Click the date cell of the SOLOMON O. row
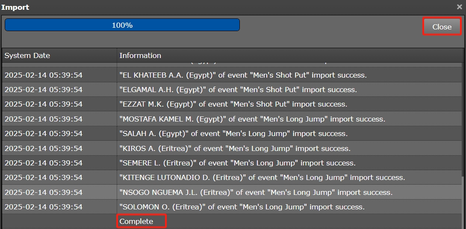466x229 pixels. tap(43, 207)
